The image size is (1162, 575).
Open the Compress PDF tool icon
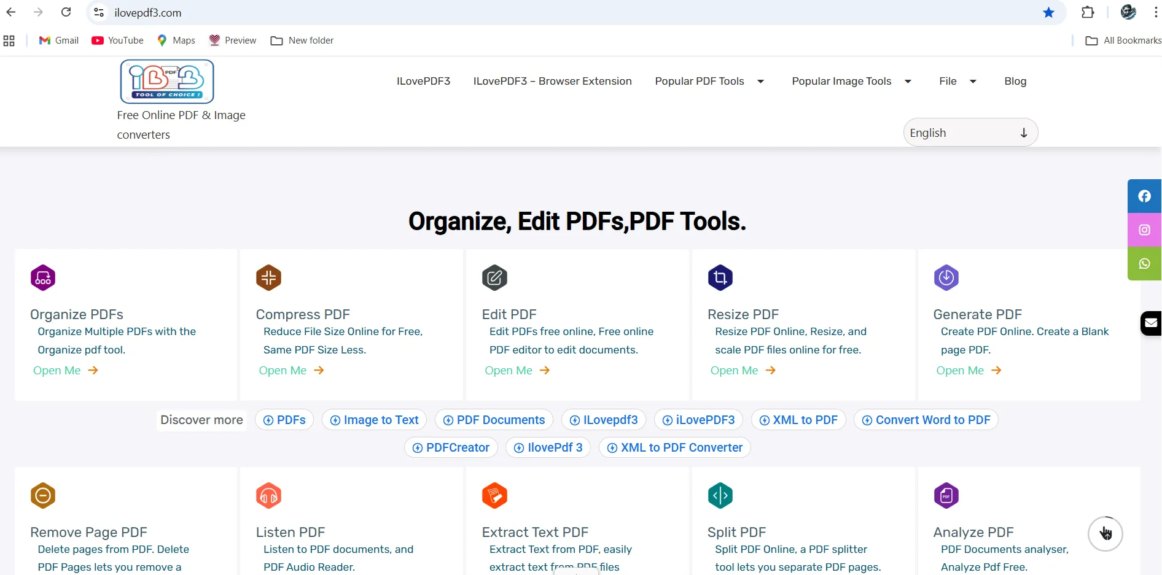pyautogui.click(x=268, y=277)
